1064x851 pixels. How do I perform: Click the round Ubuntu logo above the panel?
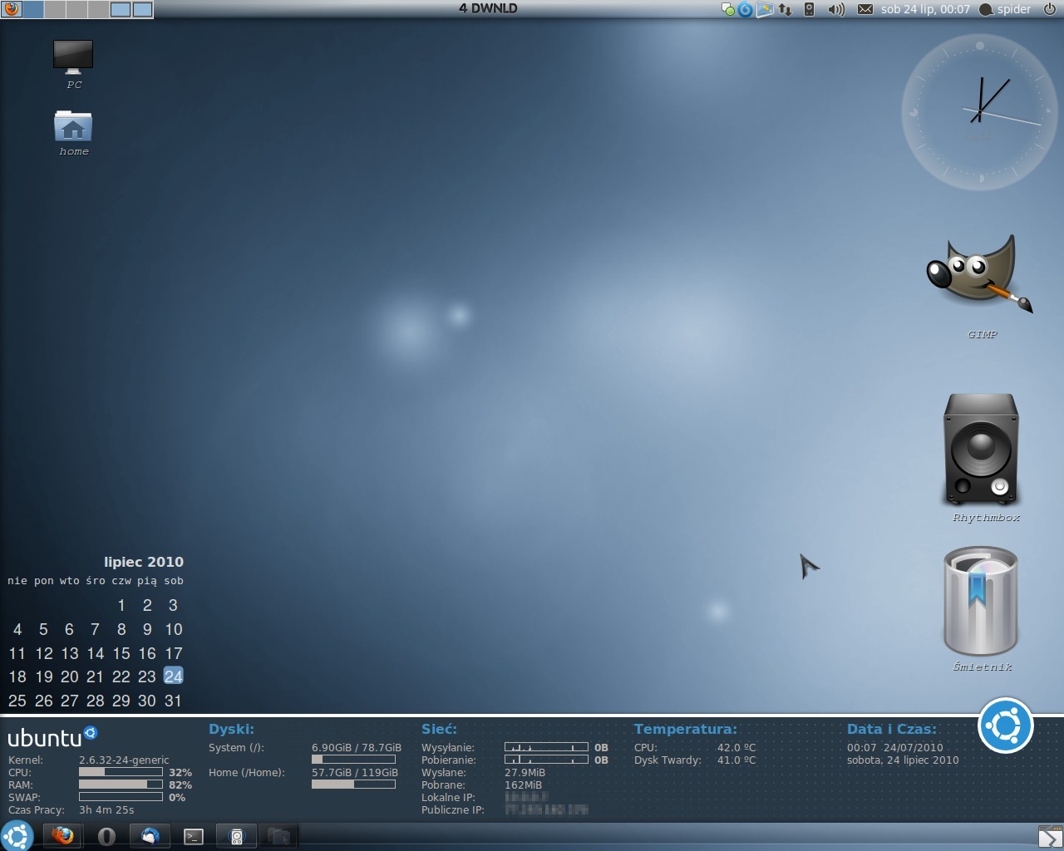1005,726
